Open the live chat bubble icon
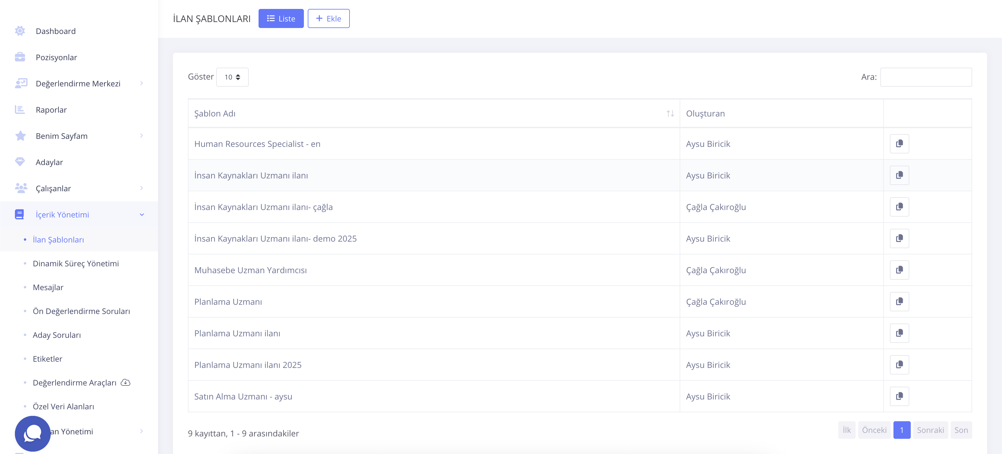Viewport: 1002px width, 454px height. tap(33, 433)
